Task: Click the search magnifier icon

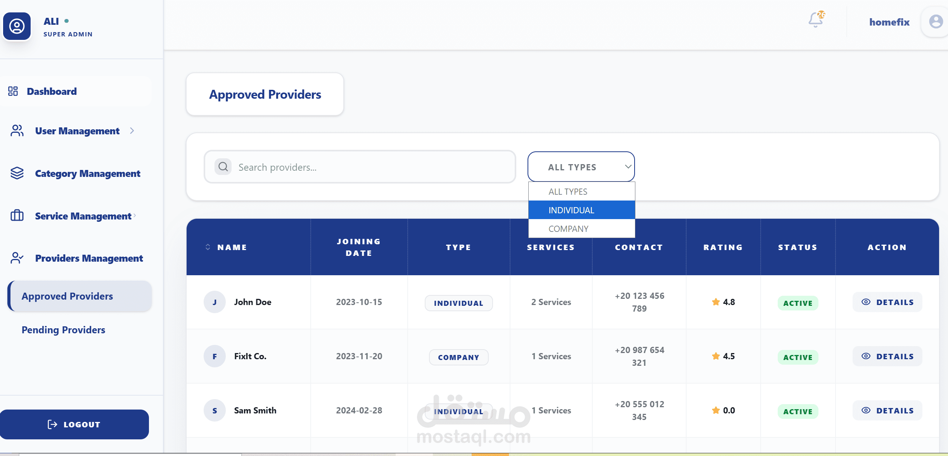Action: pos(223,167)
